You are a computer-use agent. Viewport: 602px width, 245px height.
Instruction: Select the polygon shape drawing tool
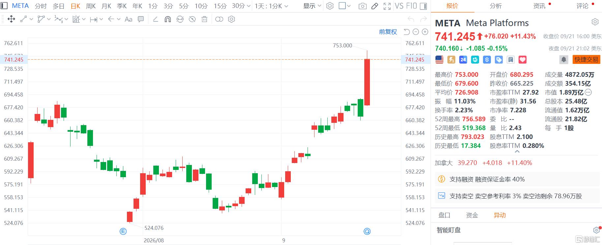coord(41,19)
